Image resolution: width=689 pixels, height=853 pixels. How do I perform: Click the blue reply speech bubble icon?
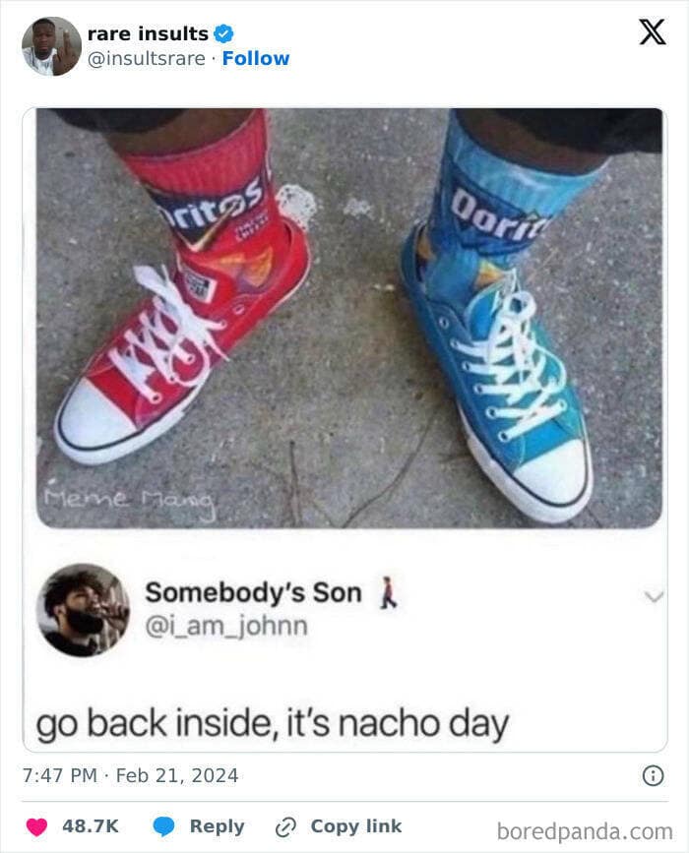point(163,826)
